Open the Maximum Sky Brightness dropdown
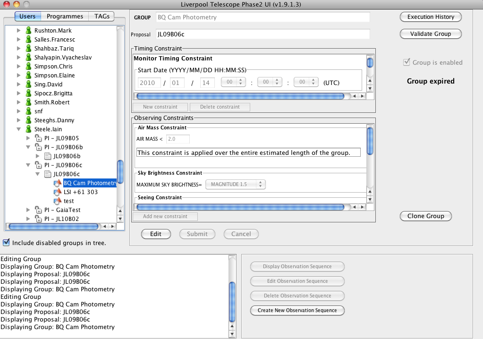 click(x=235, y=184)
